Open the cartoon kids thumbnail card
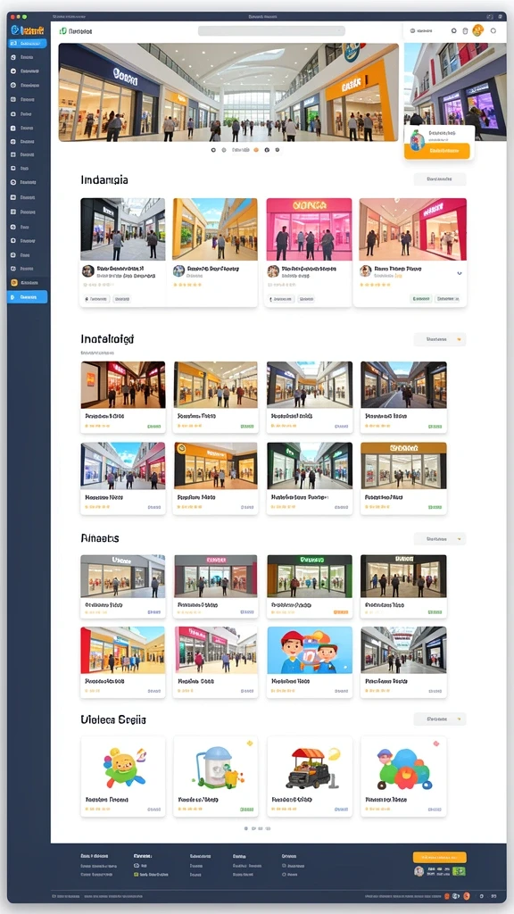This screenshot has height=914, width=514. [310, 662]
